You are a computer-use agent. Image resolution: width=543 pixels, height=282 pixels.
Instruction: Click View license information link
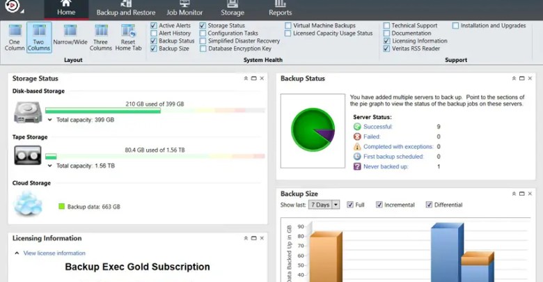(54, 253)
